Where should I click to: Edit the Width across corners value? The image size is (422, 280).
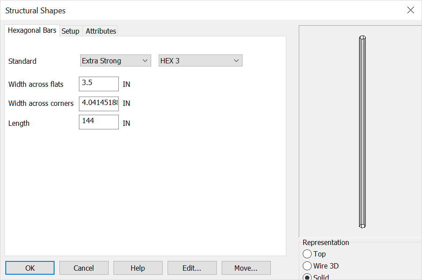tap(98, 103)
